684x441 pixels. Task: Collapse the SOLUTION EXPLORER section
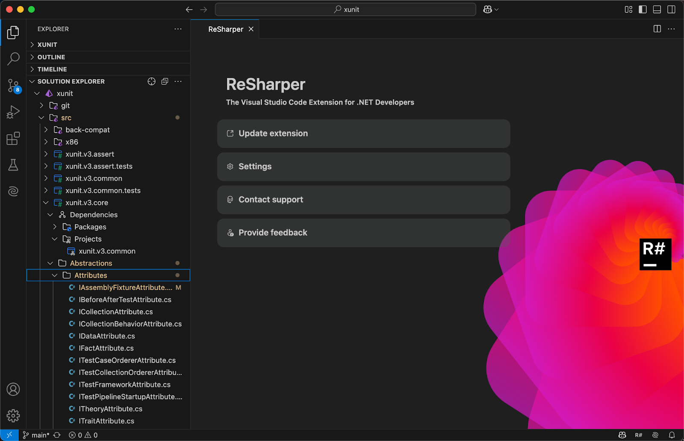click(x=32, y=81)
